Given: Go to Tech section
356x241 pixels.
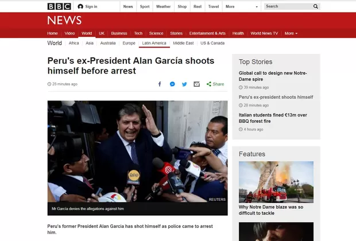Looking at the screenshot, I should 138,33.
